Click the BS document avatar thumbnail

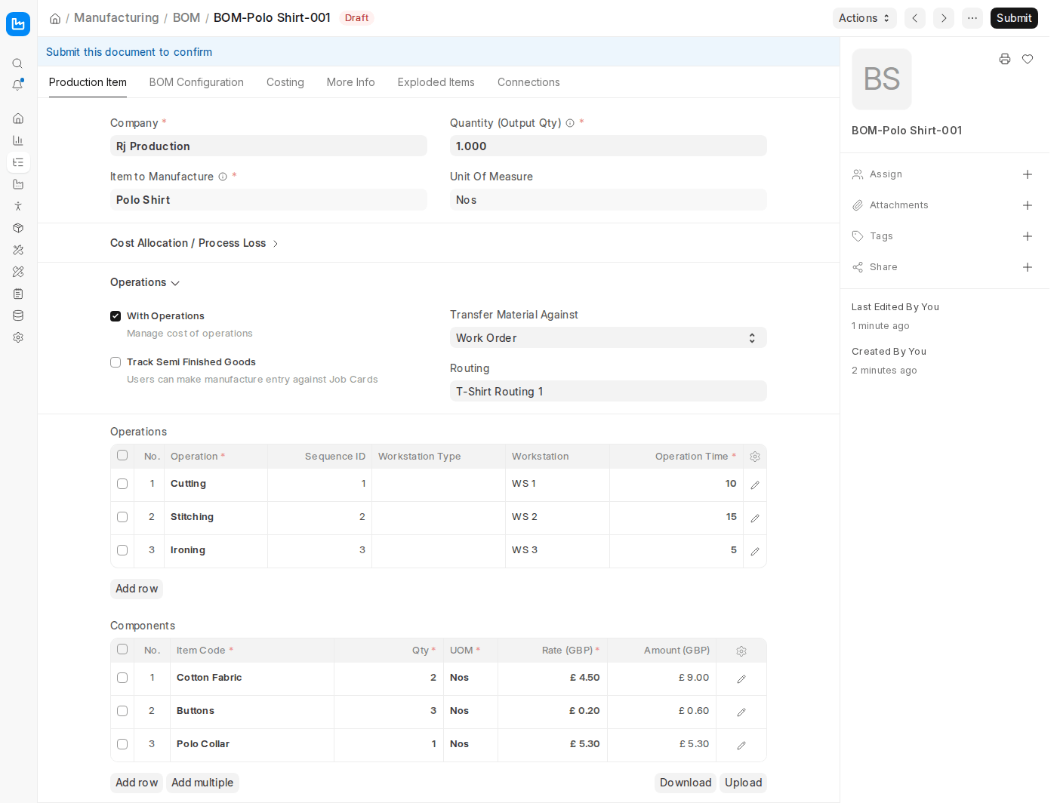point(882,79)
